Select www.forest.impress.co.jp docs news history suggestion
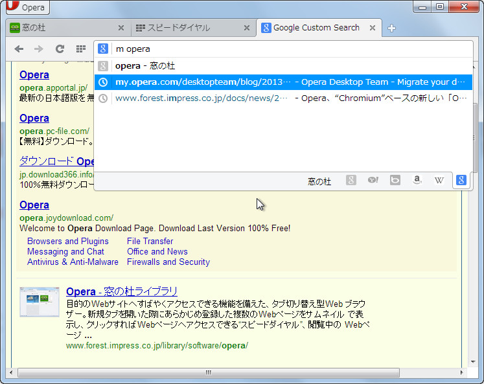Viewport: 484px width, 384px height. pos(283,98)
